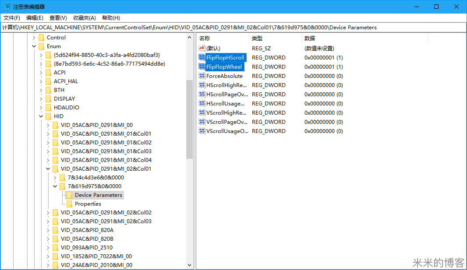Image resolution: width=467 pixels, height=270 pixels.
Task: Collapse the HID tree node
Action: point(41,116)
